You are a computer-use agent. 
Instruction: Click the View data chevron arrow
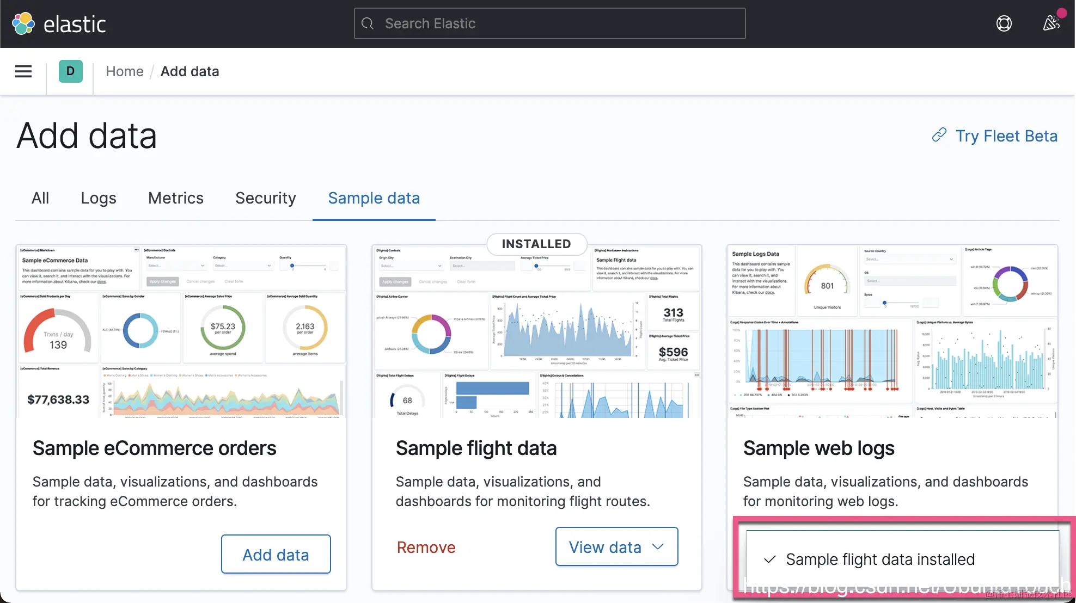click(658, 546)
